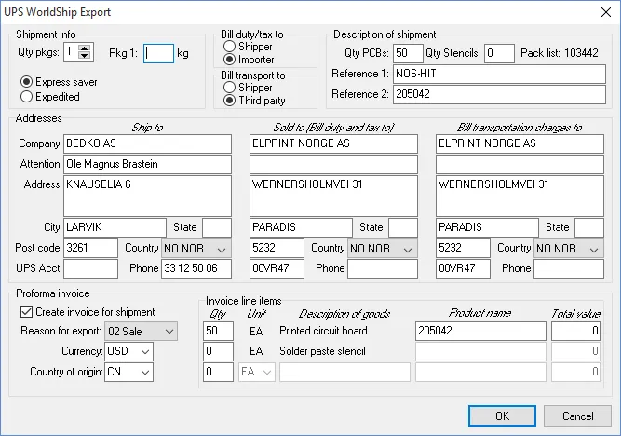Edit Bill transportation Company ELPRINT NORGE AS
621x436 pixels.
click(x=520, y=143)
